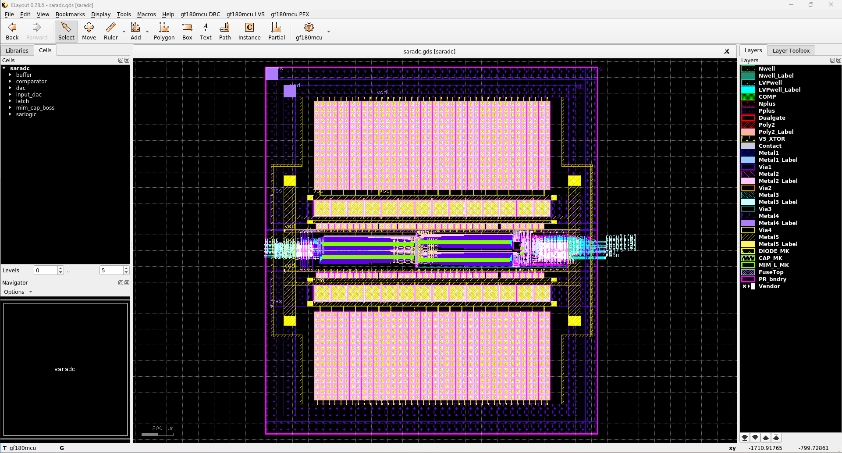This screenshot has height=453, width=842.
Task: Open the gf180mcu DRC menu
Action: pos(200,14)
